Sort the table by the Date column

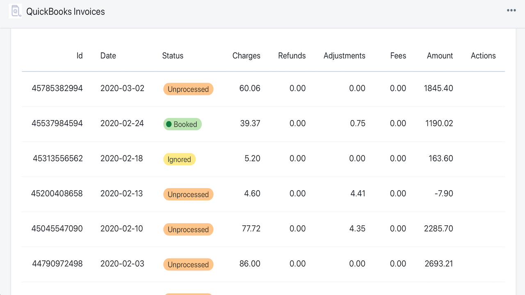108,56
